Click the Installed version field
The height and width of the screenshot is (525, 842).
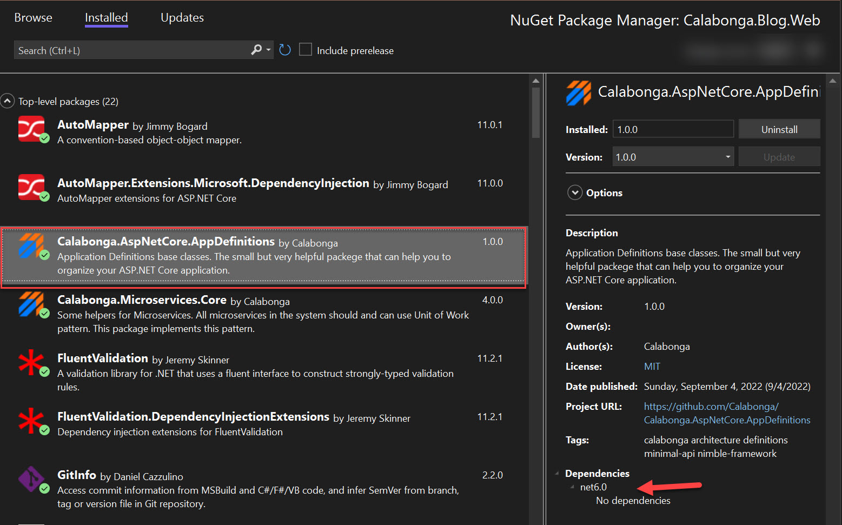(673, 129)
